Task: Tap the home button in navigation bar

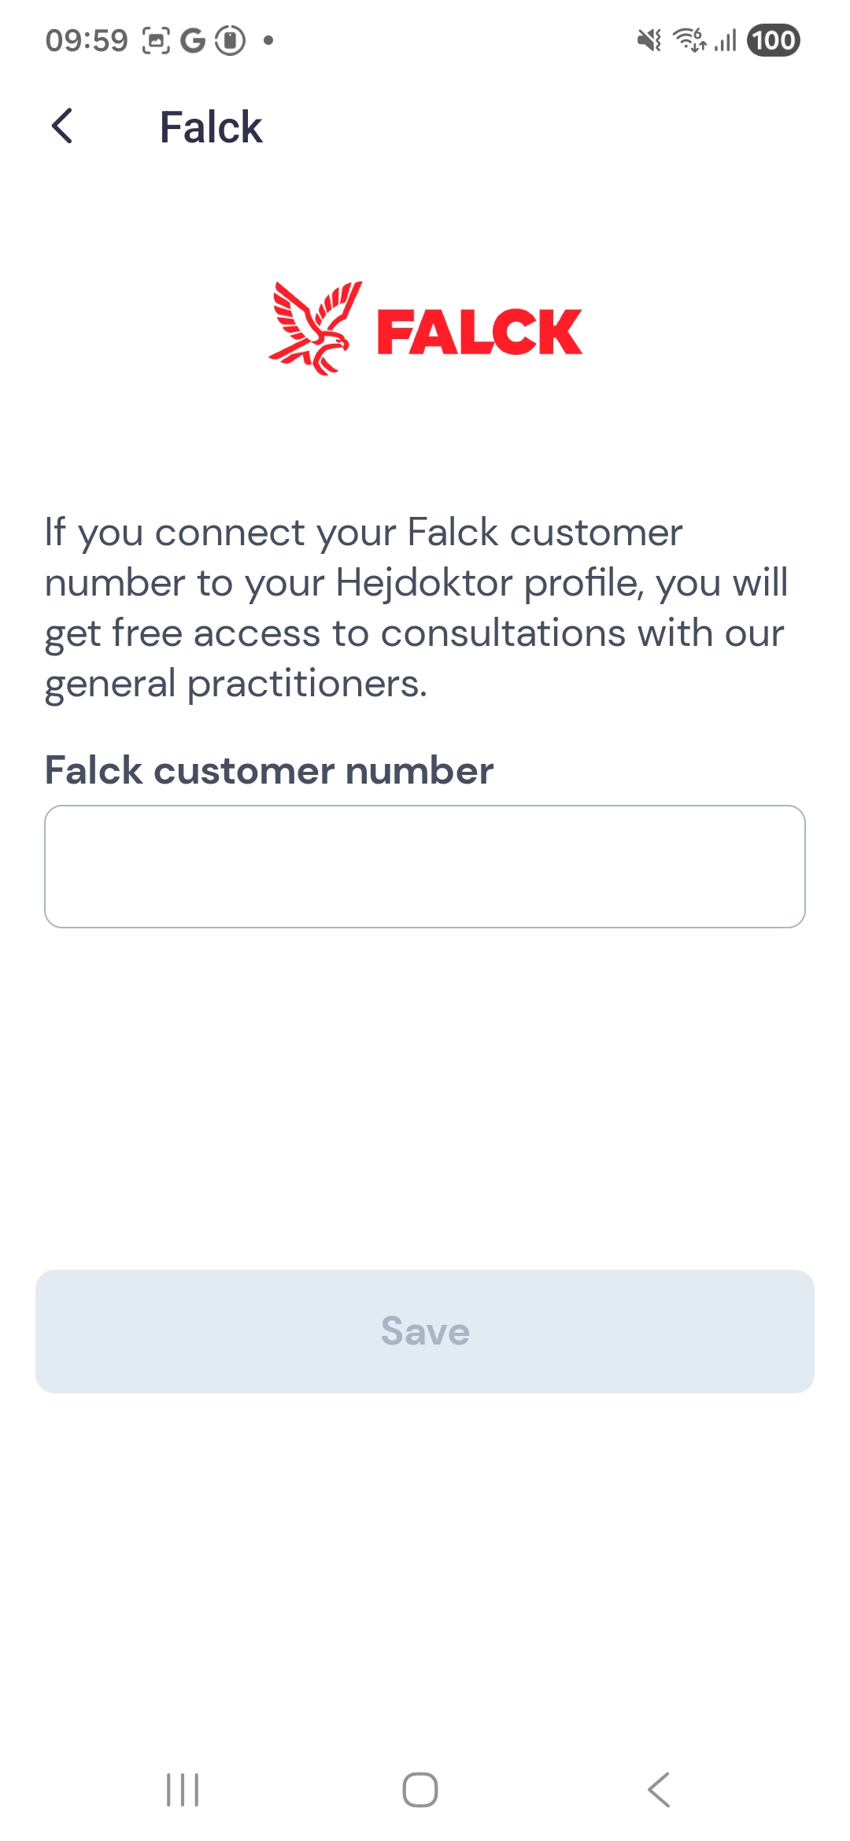Action: tap(419, 1788)
